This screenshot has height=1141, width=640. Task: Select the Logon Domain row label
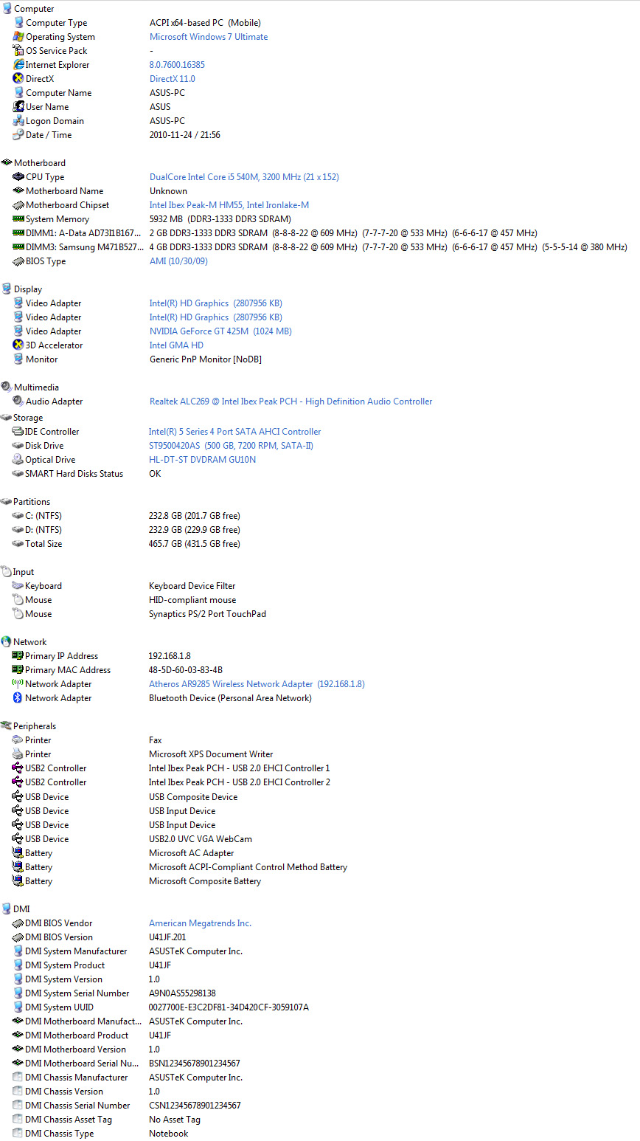[55, 121]
